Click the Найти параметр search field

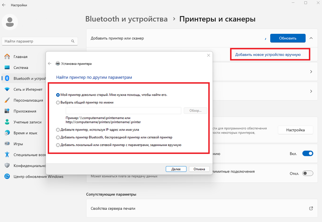point(40,41)
